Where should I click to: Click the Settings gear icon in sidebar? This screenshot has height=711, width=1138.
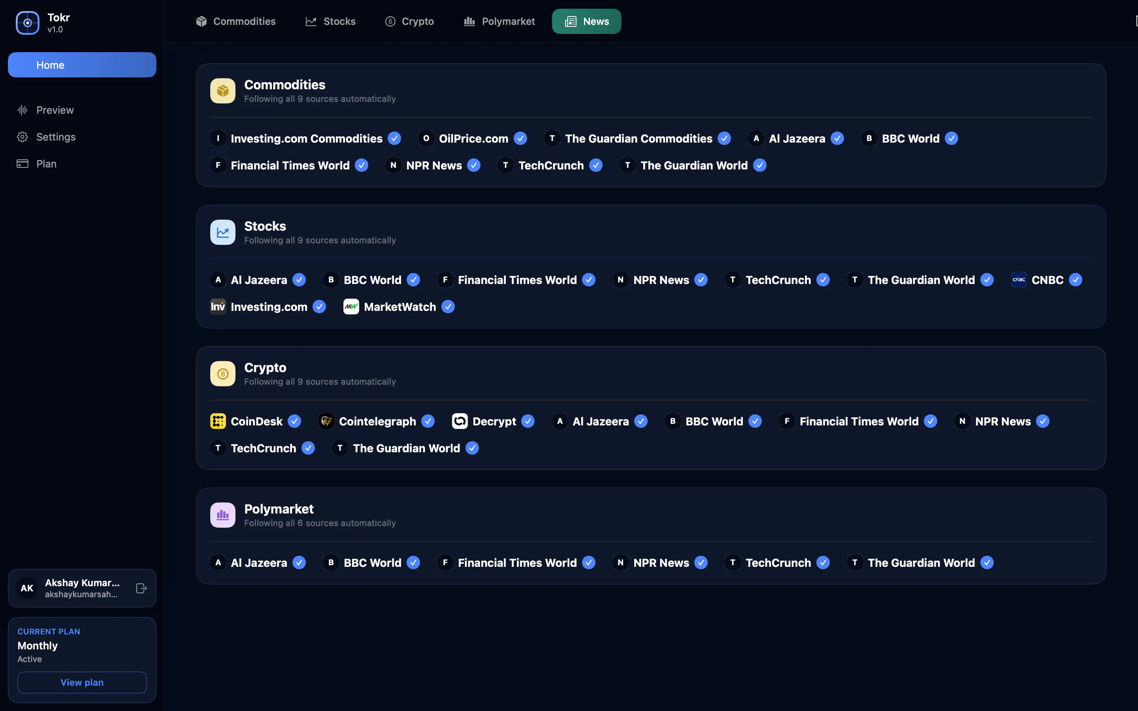(22, 137)
